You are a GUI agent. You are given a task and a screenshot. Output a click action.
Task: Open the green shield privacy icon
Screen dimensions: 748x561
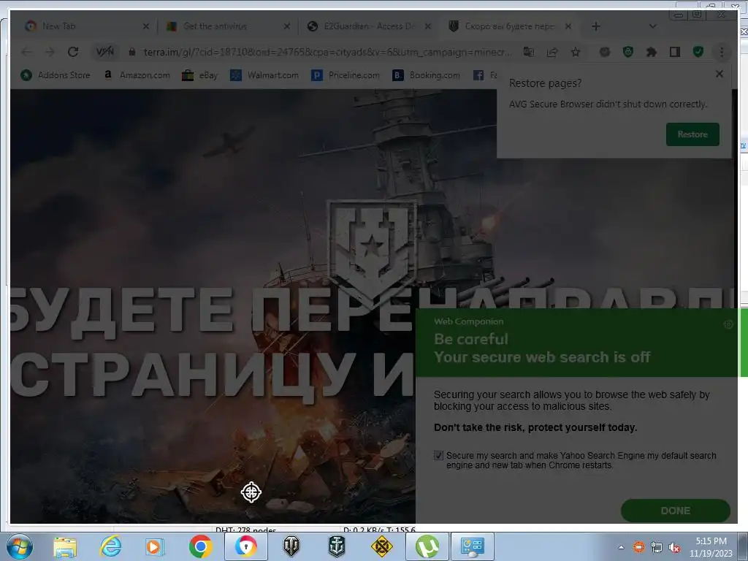[x=628, y=52]
